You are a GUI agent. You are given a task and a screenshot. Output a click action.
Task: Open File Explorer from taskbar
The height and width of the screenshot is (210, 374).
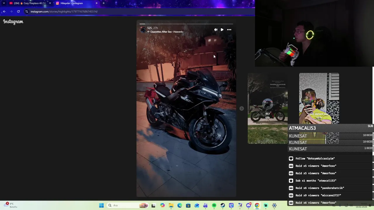tap(171, 205)
